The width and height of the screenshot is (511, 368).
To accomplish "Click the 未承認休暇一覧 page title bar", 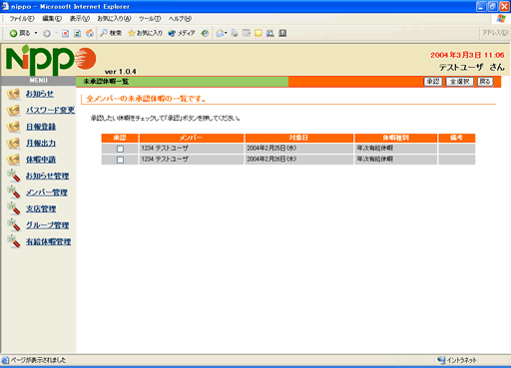I will (182, 82).
